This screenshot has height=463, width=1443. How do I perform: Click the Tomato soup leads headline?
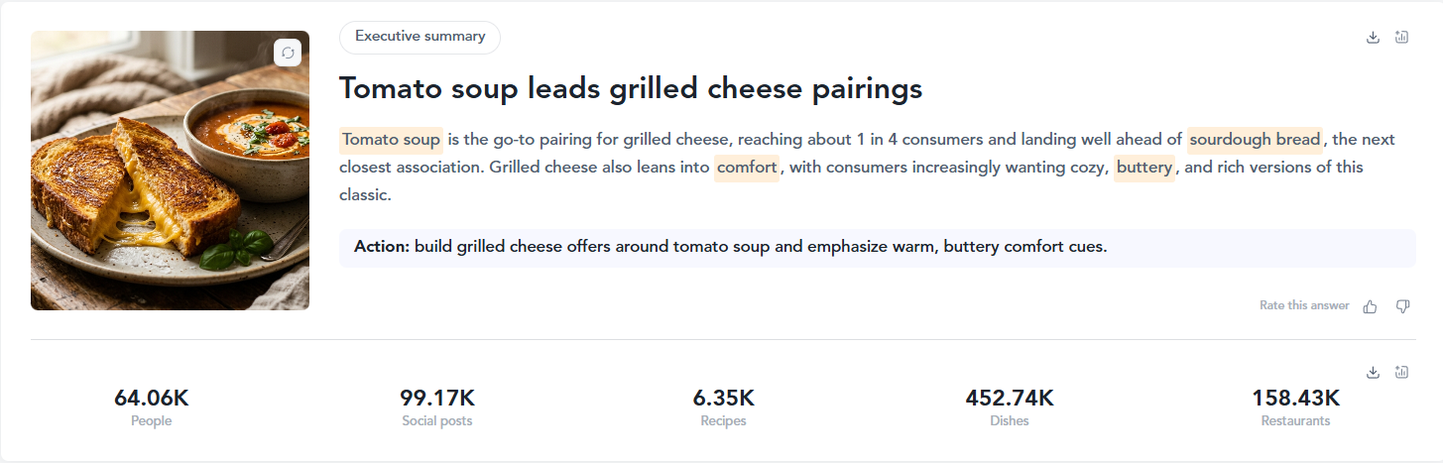[631, 88]
